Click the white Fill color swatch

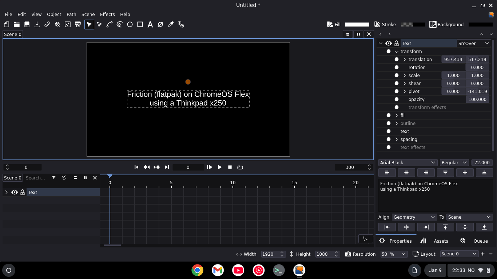pyautogui.click(x=357, y=24)
